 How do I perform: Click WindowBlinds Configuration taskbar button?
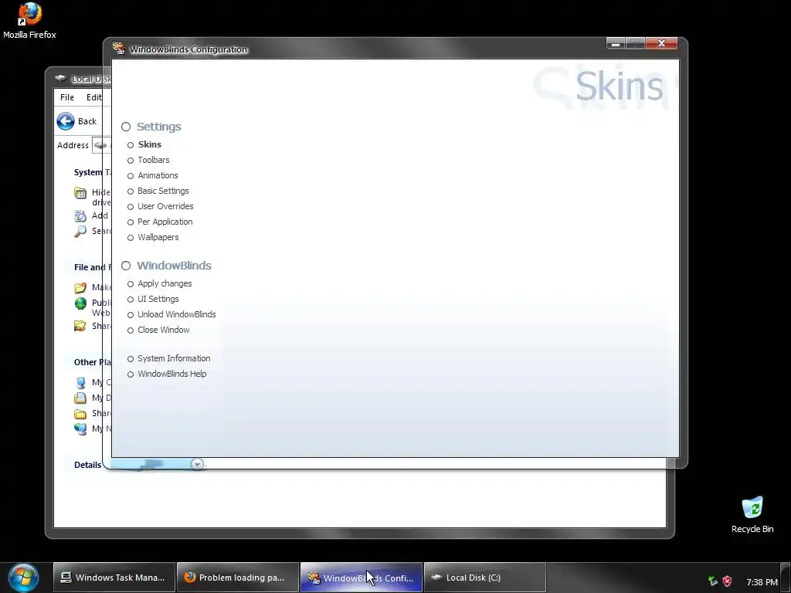tap(362, 578)
